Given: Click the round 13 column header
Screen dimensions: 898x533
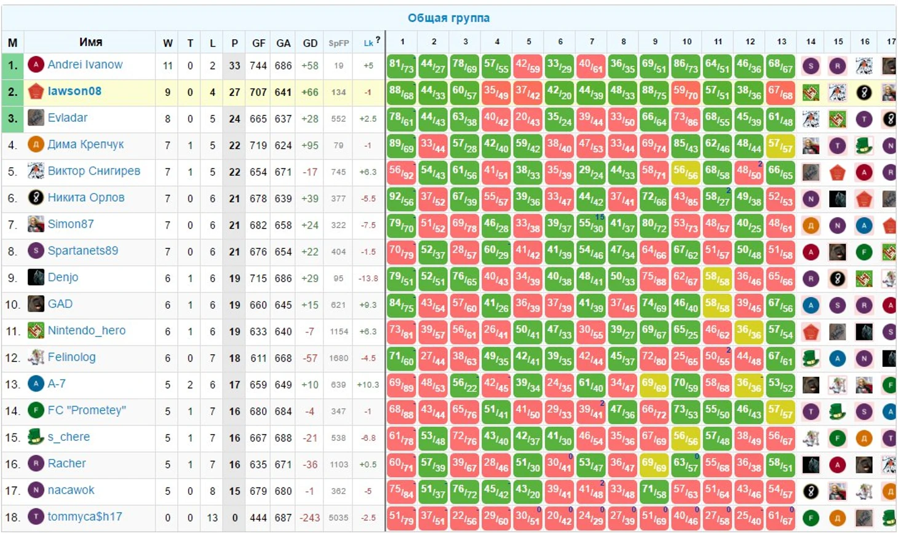Looking at the screenshot, I should coord(781,42).
